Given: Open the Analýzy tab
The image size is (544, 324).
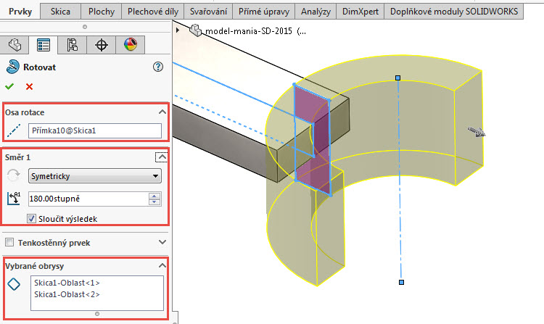Looking at the screenshot, I should pos(316,12).
